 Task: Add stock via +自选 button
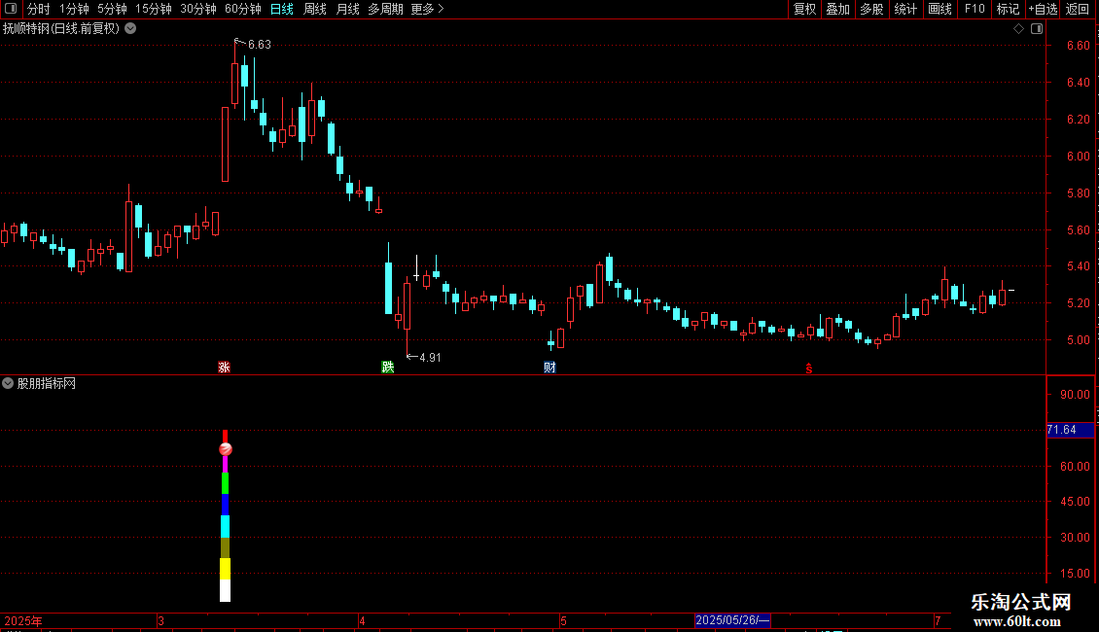tap(1043, 9)
